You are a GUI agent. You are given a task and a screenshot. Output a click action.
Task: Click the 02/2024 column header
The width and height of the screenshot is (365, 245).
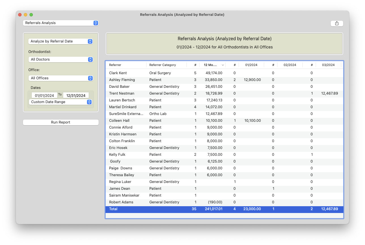290,65
